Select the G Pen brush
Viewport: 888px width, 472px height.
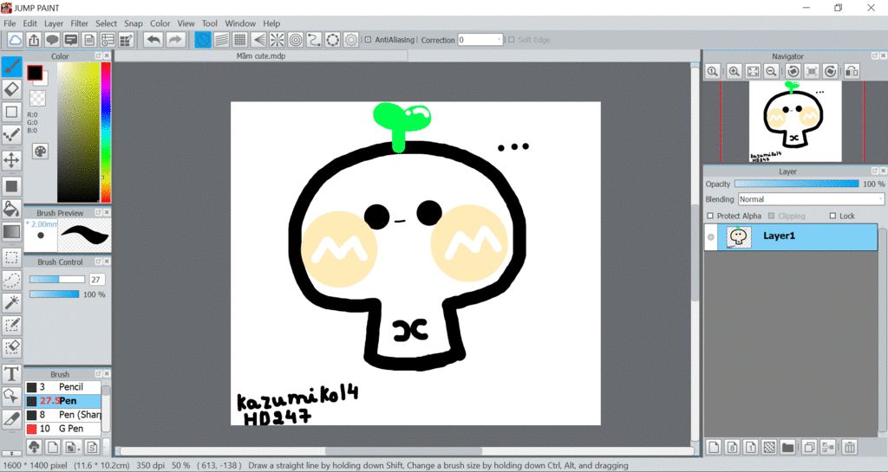pos(62,429)
